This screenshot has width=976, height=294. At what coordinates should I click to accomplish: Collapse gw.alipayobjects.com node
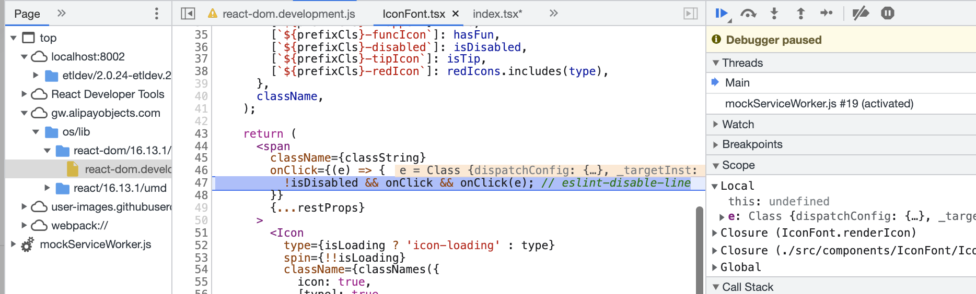point(25,113)
